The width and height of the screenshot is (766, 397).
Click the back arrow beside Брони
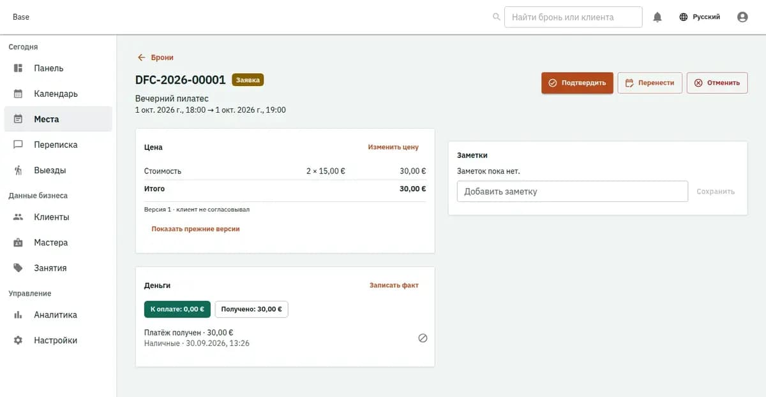point(142,57)
